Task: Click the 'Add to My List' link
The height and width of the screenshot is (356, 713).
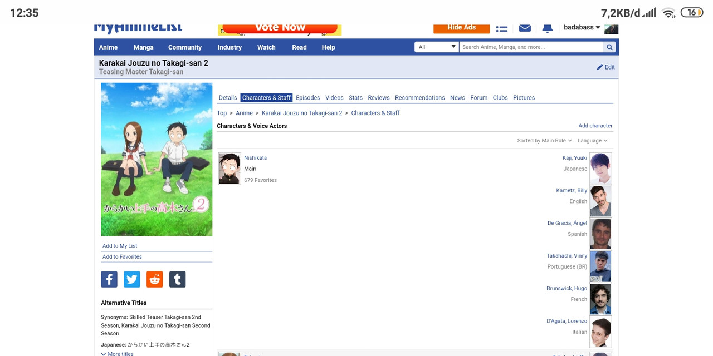Action: (x=120, y=246)
